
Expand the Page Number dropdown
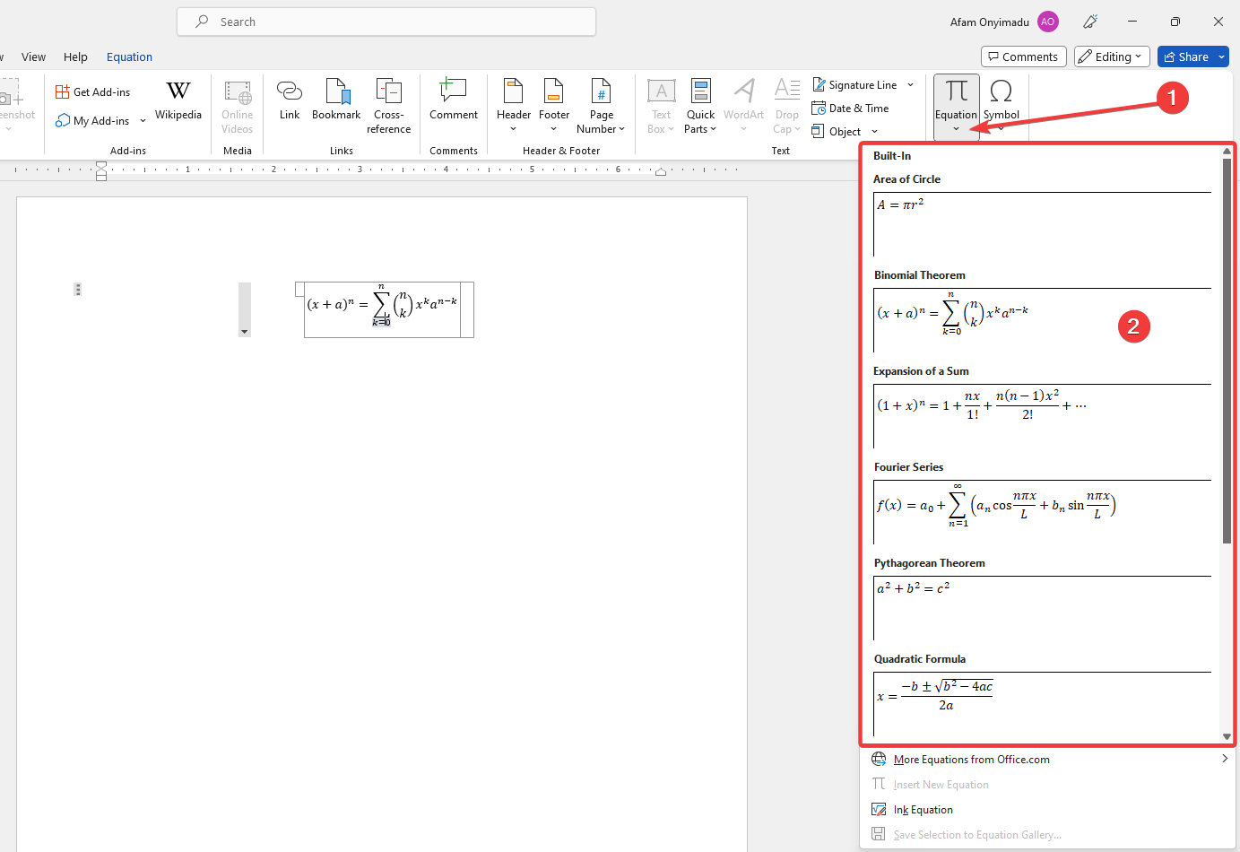pyautogui.click(x=601, y=106)
